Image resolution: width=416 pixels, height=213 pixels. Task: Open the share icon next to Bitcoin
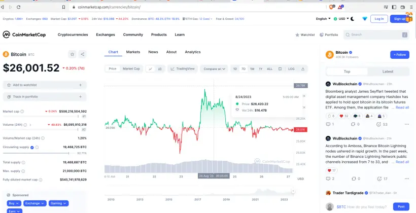pos(83,54)
